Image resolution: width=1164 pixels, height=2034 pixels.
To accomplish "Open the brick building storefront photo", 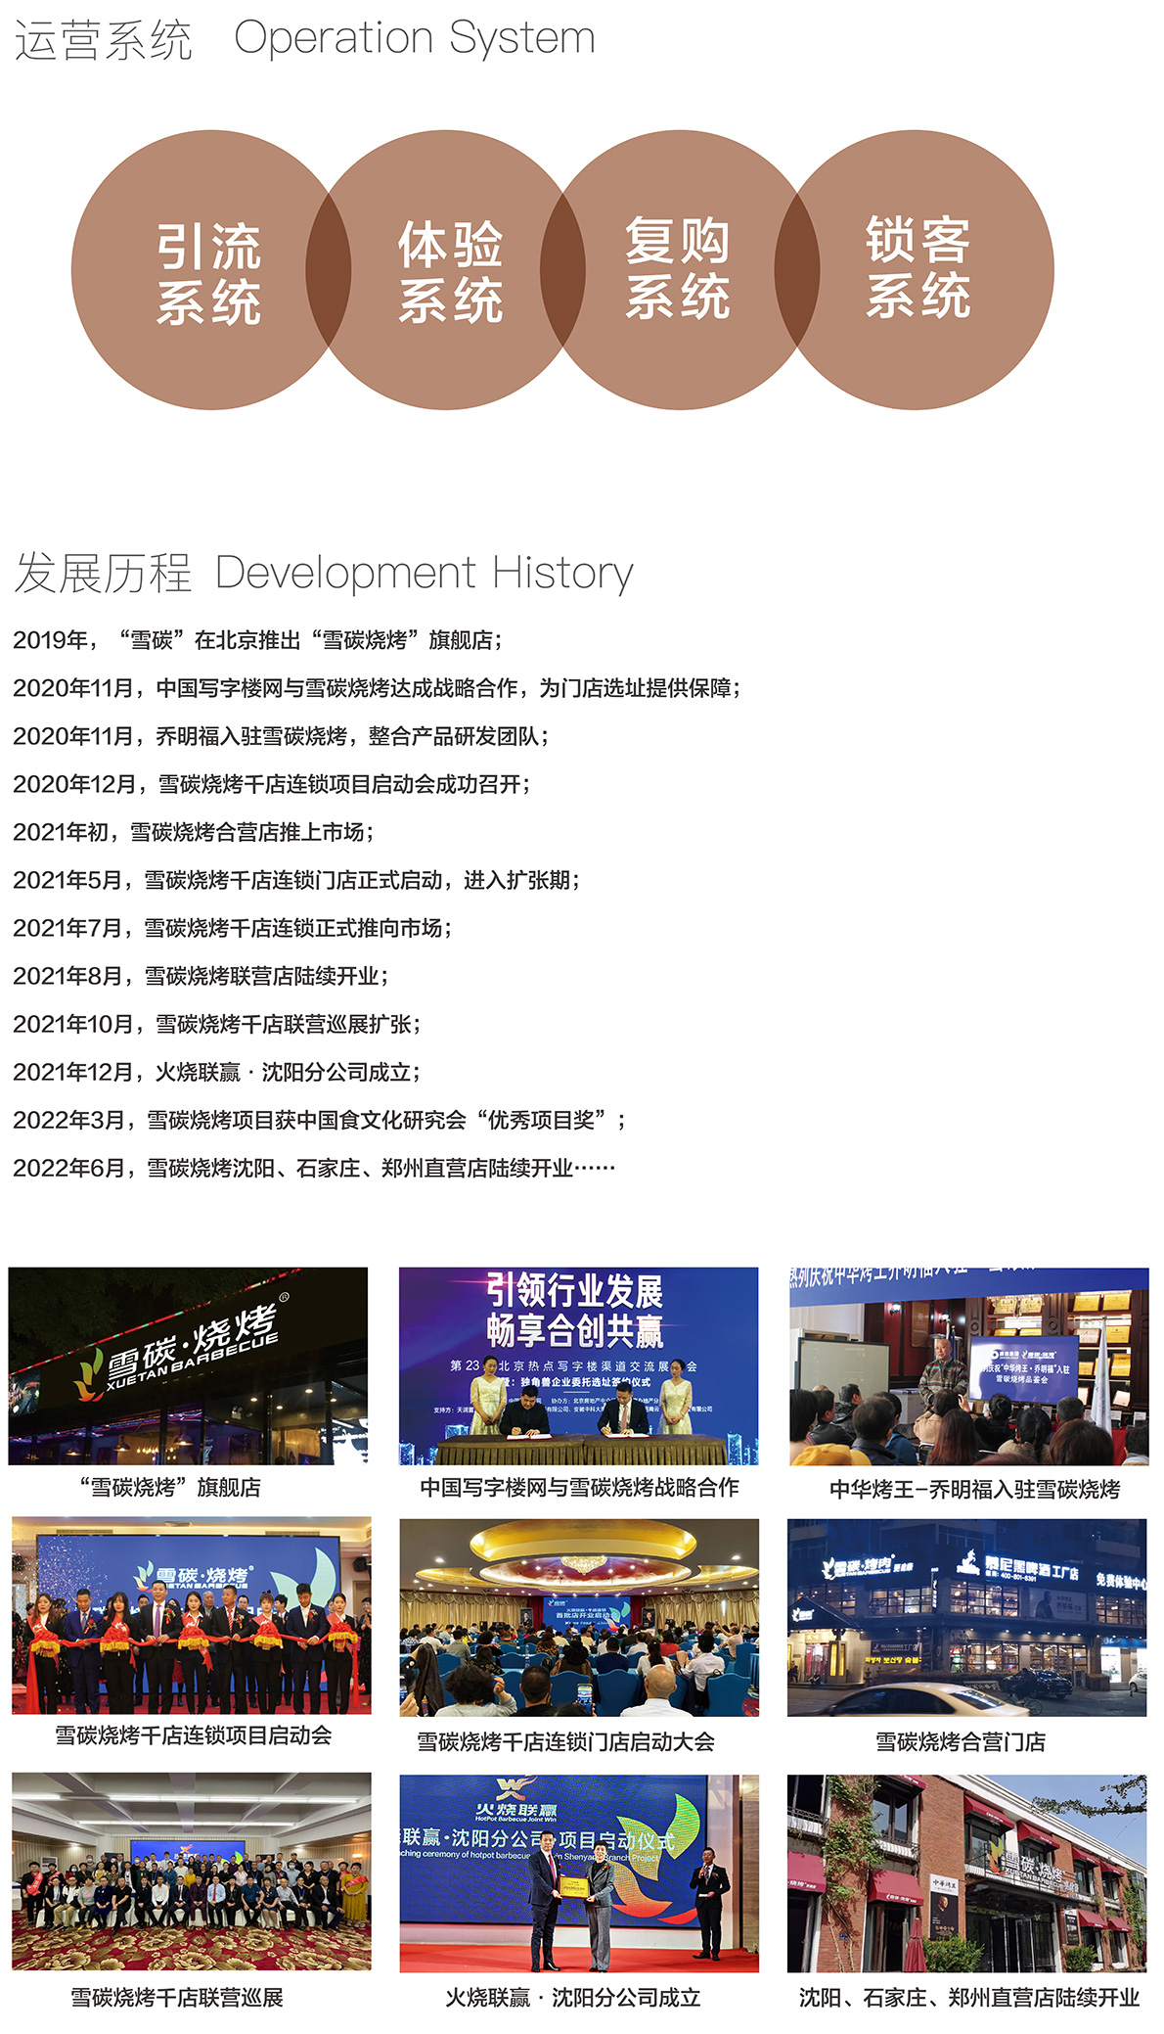I will pos(967,1872).
